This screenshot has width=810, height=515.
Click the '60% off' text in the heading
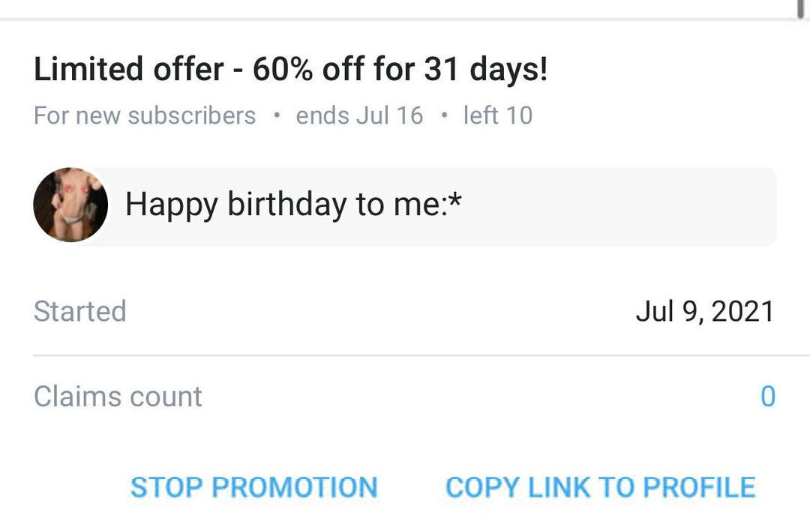(x=306, y=70)
